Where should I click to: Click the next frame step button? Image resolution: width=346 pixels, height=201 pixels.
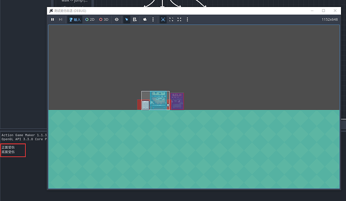(x=61, y=20)
